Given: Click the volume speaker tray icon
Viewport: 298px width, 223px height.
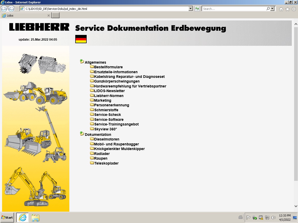Looking at the screenshot, I should point(273,218).
